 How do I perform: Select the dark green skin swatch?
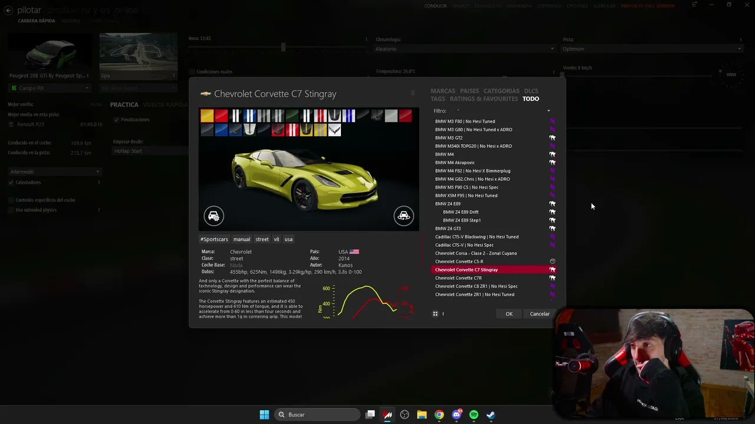292,116
